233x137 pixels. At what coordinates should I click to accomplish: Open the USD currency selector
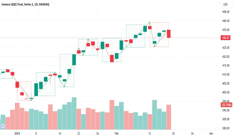(x=225, y=4)
